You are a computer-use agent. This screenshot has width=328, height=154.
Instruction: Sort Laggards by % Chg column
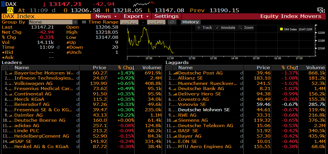[x=290, y=68]
